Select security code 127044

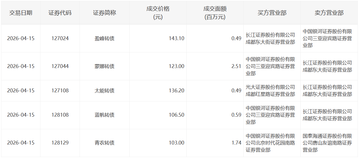tap(60, 66)
